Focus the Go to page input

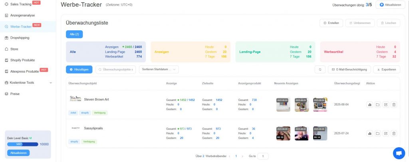pos(263,156)
